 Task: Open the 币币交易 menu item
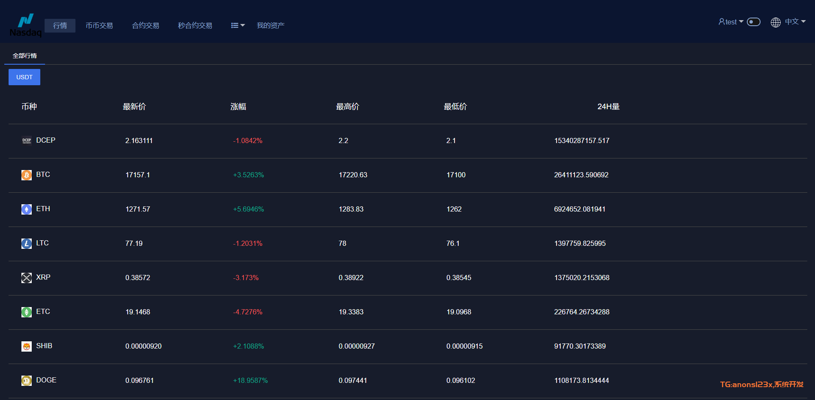(x=99, y=26)
